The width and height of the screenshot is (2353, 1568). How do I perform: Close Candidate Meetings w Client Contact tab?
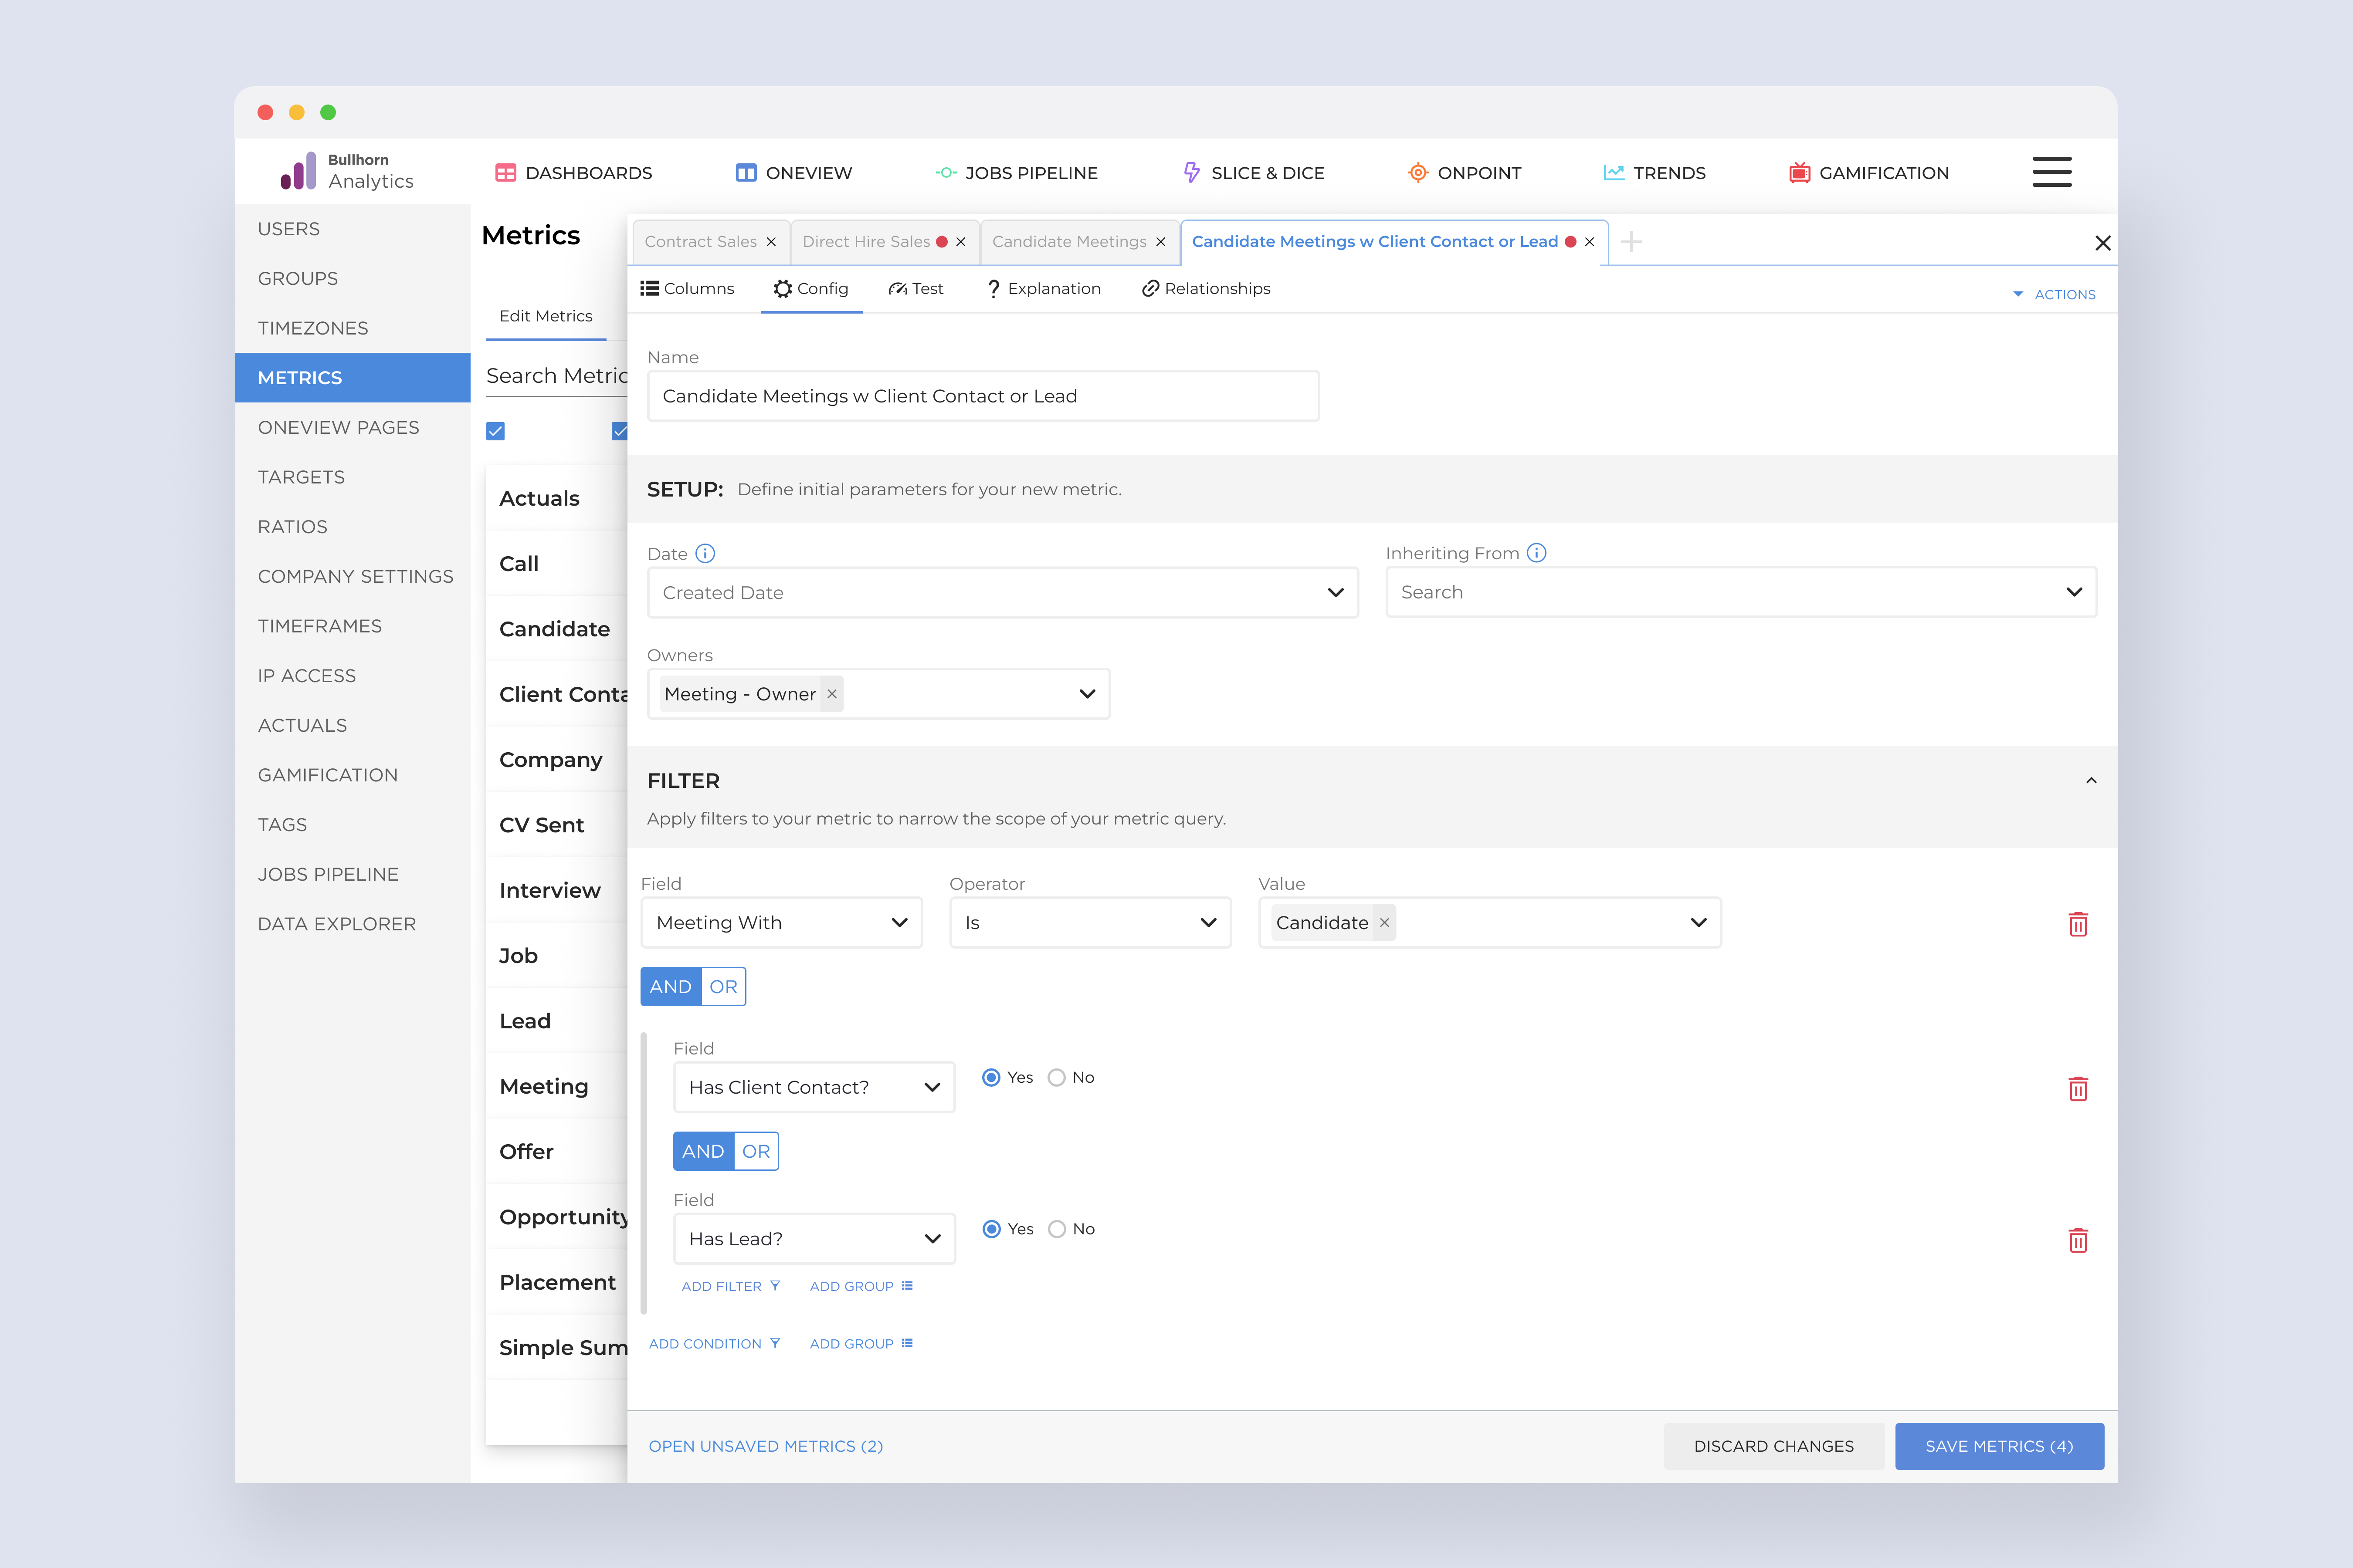coord(1589,242)
